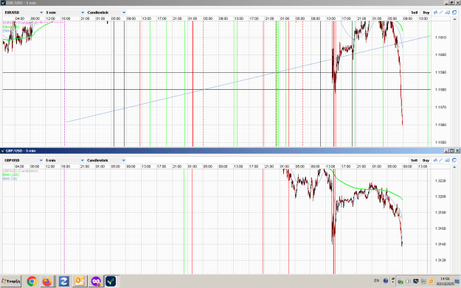461x288 pixels.
Task: Launch Firefox from the taskbar
Action: [47, 281]
